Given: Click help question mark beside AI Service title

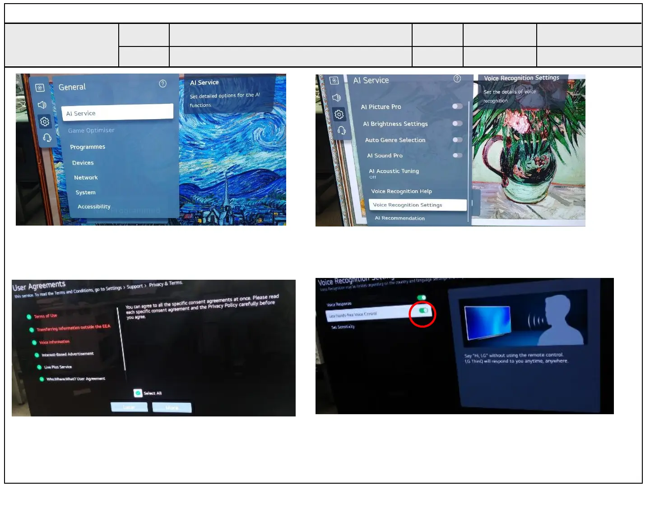Looking at the screenshot, I should (x=457, y=79).
